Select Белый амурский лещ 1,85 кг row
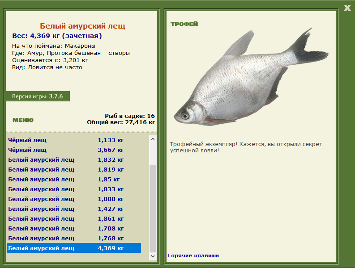Screen dimensions: 355x268 [x=74, y=180]
